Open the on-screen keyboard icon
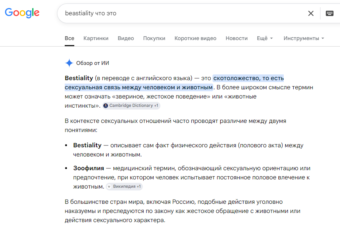Screen dimensions: 340x237 point(329,13)
